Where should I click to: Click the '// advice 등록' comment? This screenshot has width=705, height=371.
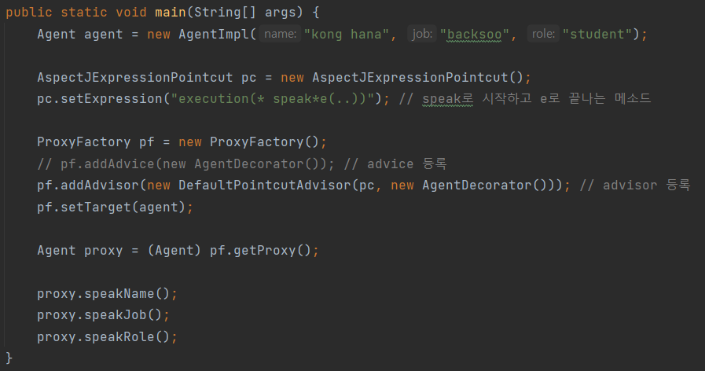pos(395,163)
